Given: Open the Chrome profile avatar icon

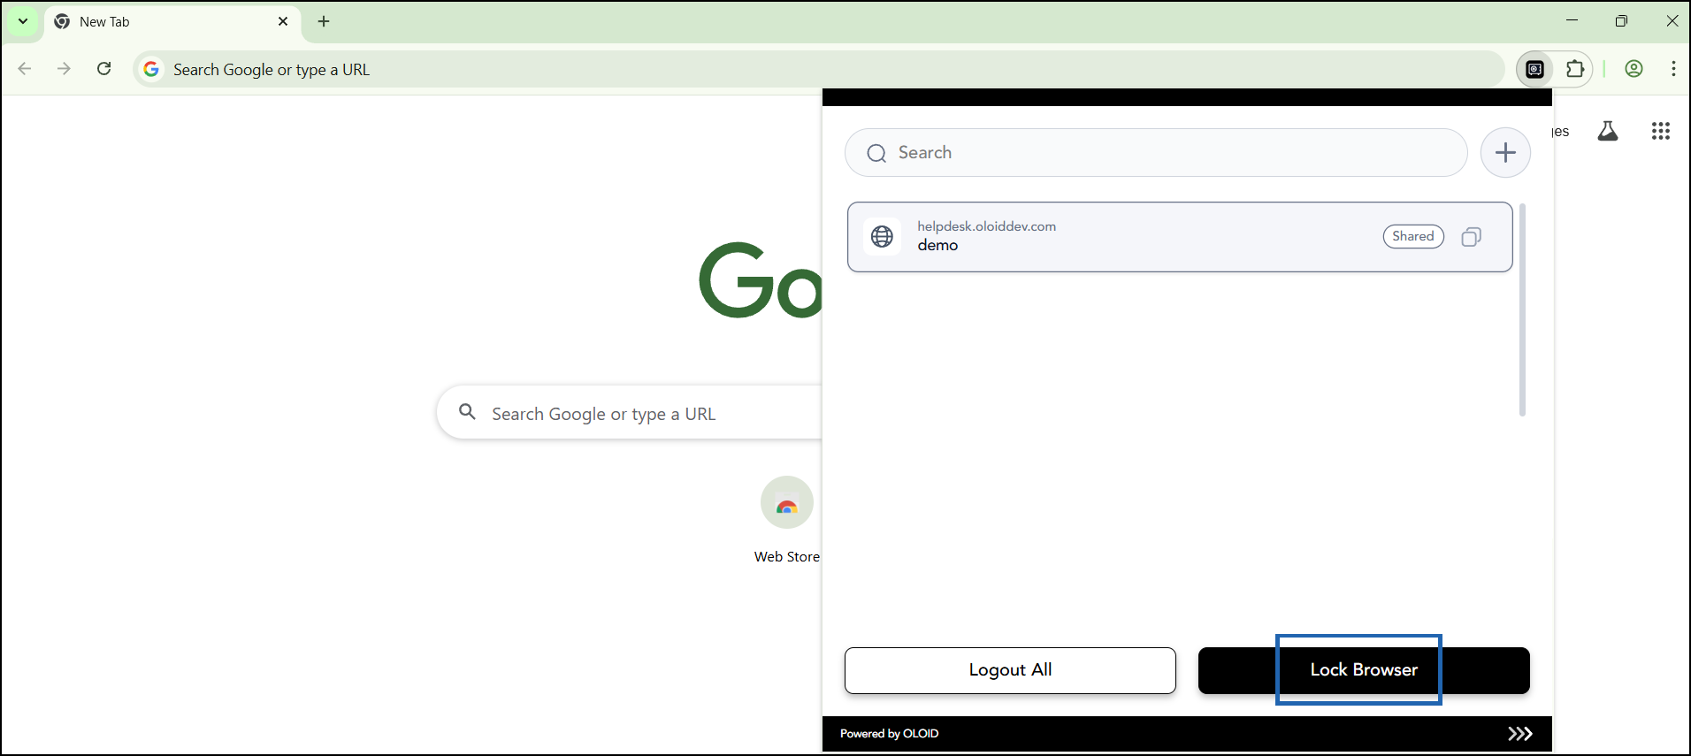Looking at the screenshot, I should pos(1634,69).
